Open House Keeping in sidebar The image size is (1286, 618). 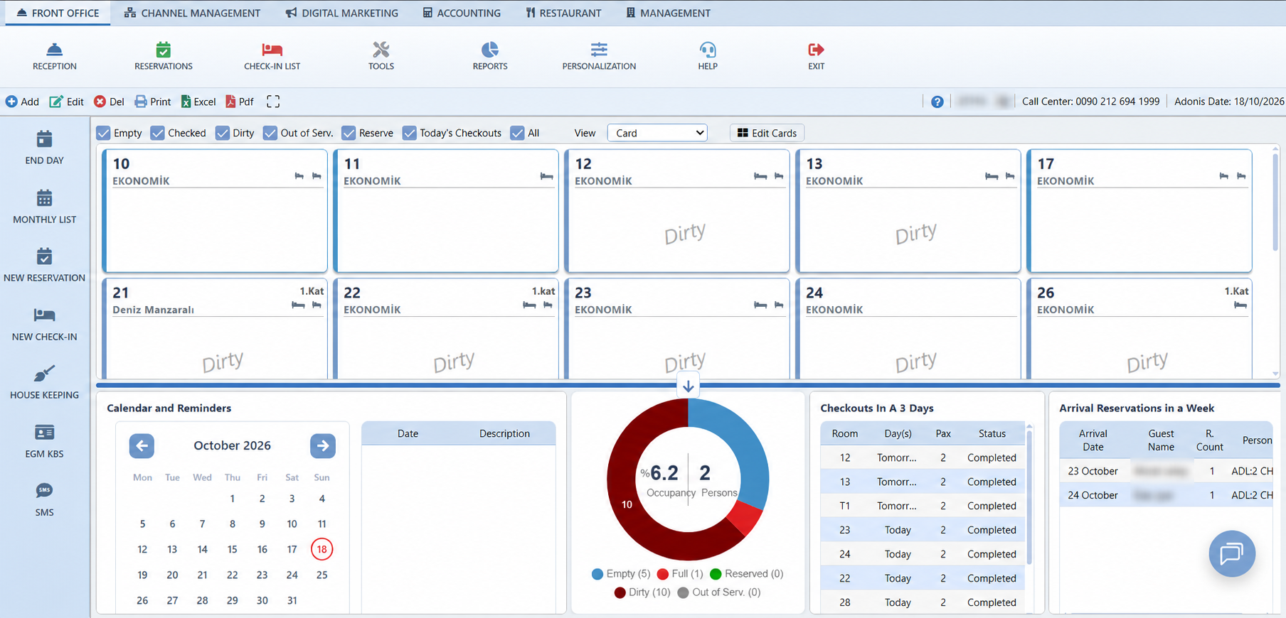44,382
